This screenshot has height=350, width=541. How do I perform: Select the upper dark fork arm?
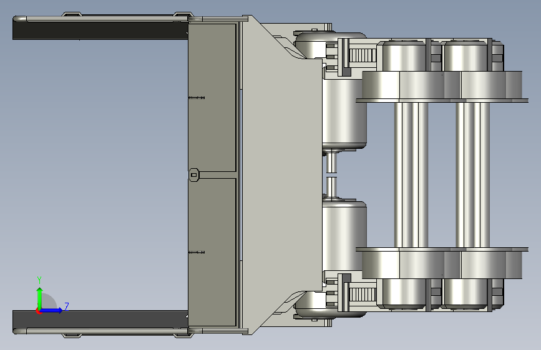[x=100, y=31]
